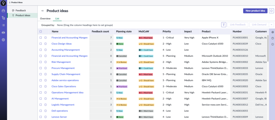Click the lightbulb logo icon in sidebar
This screenshot has height=120, width=275.
(3, 3)
